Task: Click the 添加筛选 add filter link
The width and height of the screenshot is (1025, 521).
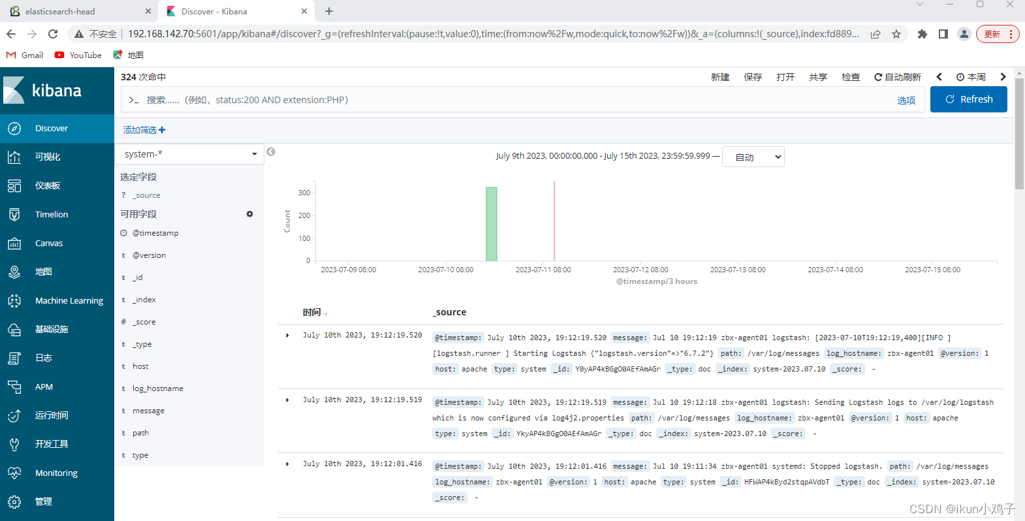Action: (x=144, y=130)
